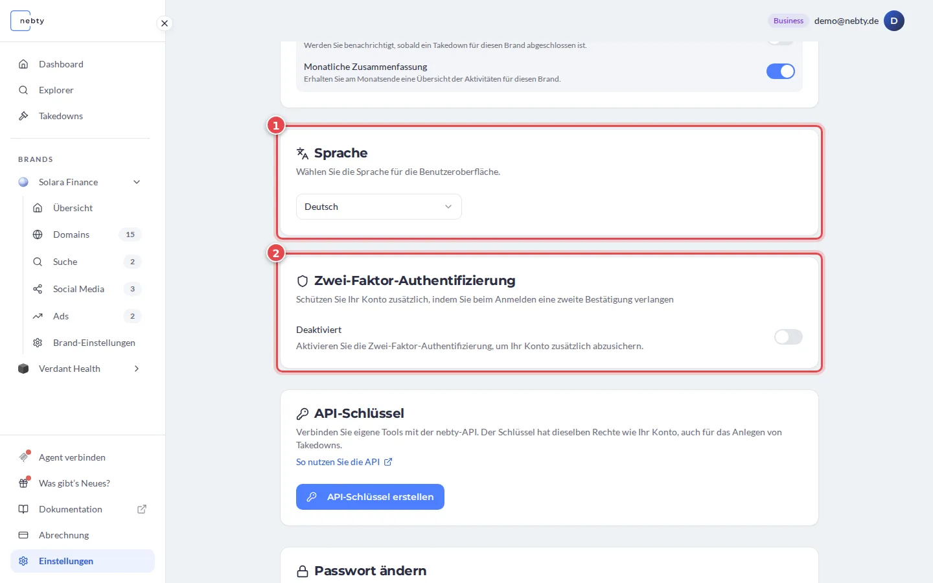This screenshot has width=933, height=583.
Task: Open the user avatar D menu
Action: pos(894,21)
